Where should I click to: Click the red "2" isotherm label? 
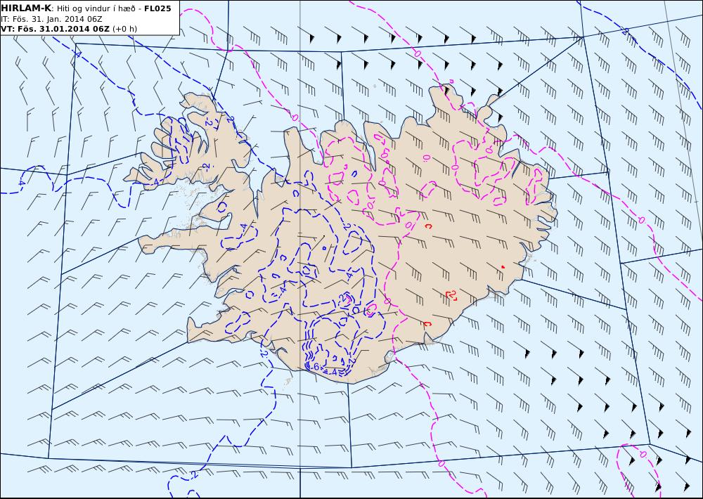451,295
